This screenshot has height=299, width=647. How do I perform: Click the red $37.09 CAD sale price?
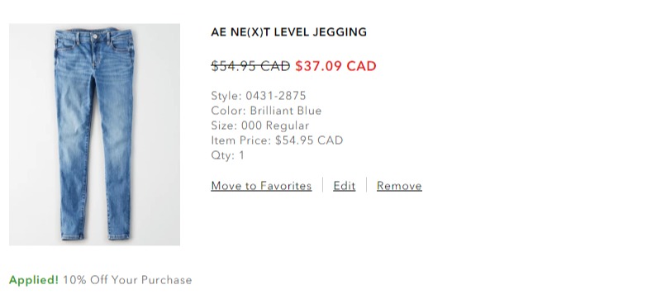pos(335,66)
